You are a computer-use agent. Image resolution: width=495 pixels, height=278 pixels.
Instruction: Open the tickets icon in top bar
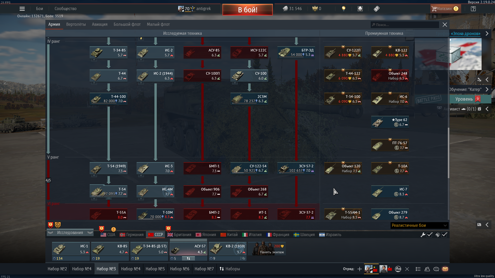[x=377, y=9]
